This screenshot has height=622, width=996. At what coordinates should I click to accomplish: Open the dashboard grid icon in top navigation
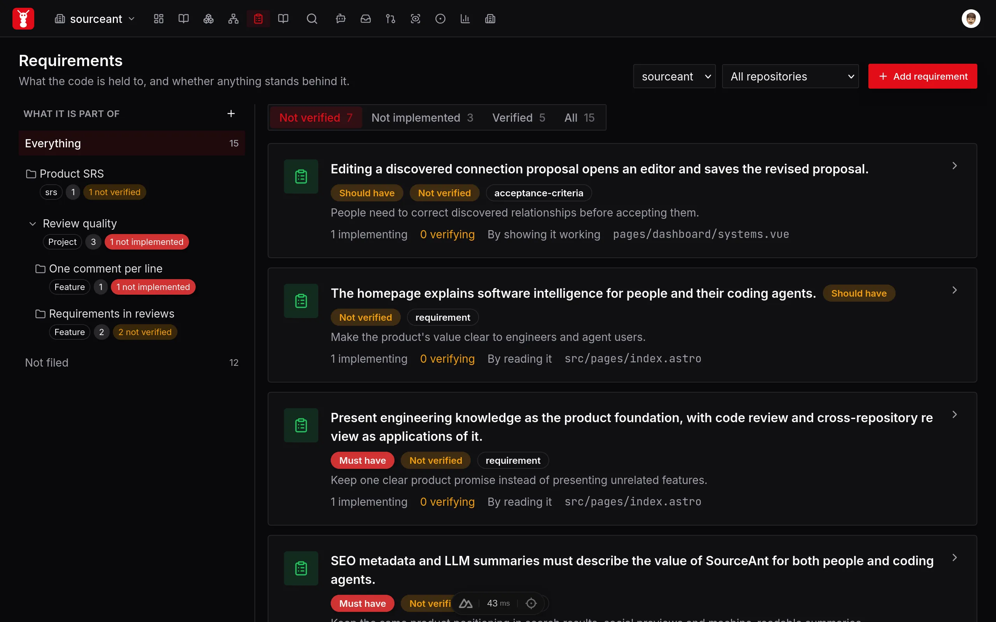[x=158, y=19]
